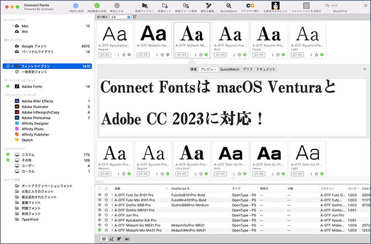Toggle green activation dot for その他
The image size is (371, 244).
[x=8, y=160]
